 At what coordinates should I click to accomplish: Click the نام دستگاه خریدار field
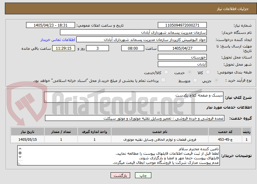(x=133, y=33)
